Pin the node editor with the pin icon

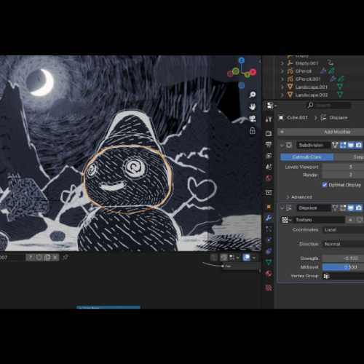click(x=65, y=258)
